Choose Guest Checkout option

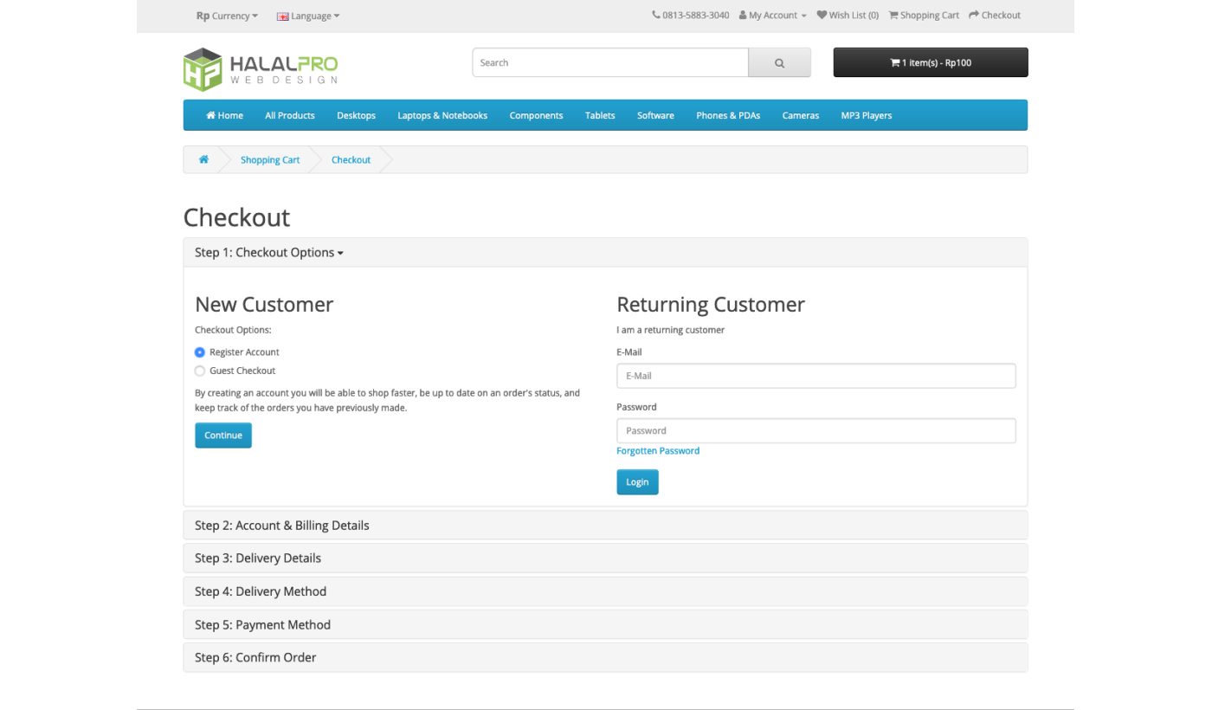point(199,370)
